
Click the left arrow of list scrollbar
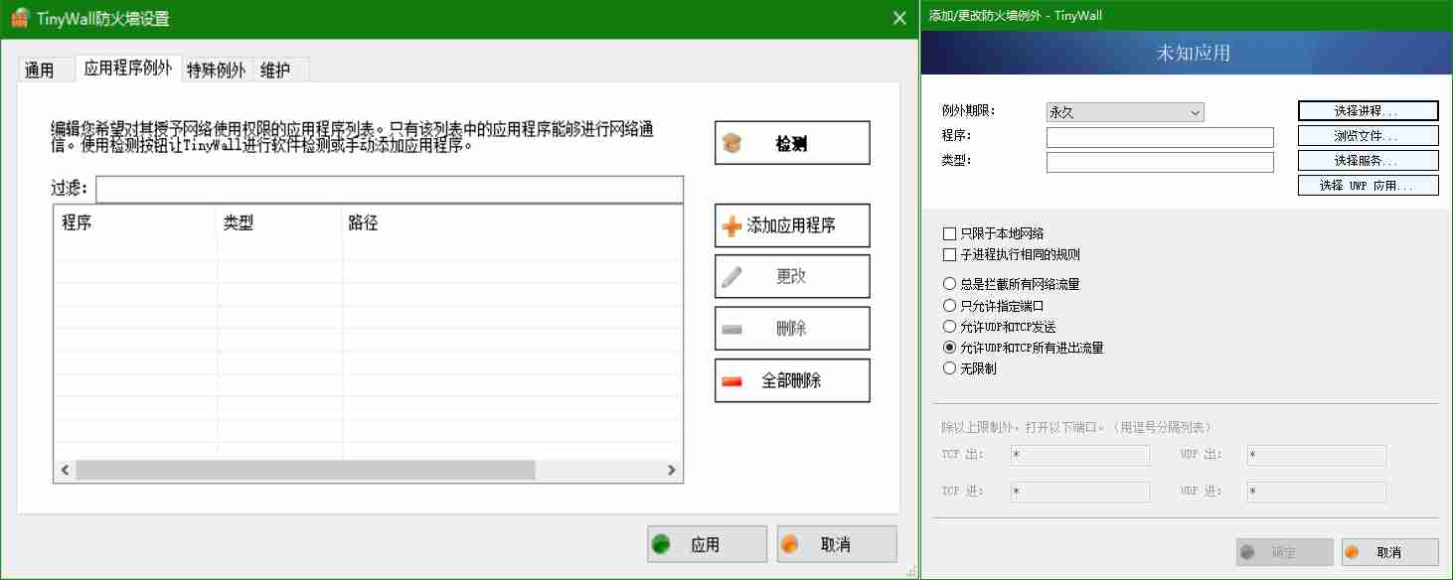[65, 471]
